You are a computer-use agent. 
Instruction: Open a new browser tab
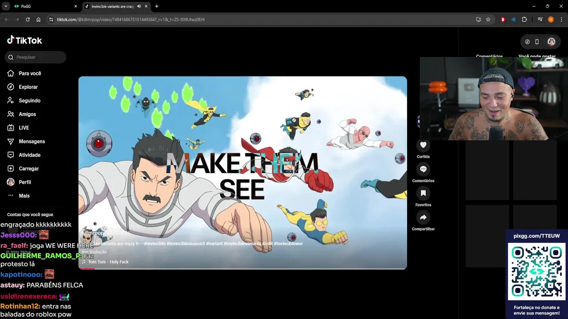coord(157,6)
